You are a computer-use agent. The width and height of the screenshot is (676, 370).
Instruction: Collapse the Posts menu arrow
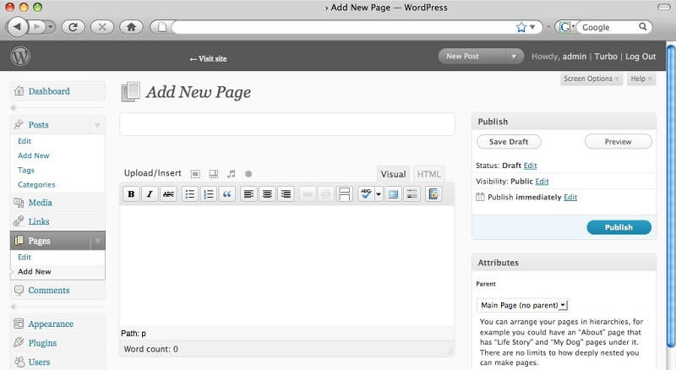pyautogui.click(x=97, y=125)
